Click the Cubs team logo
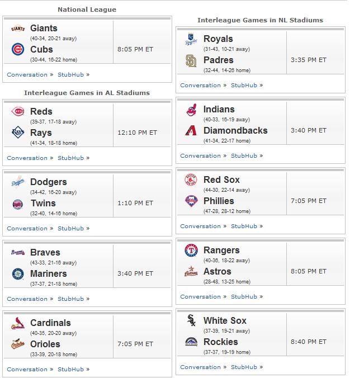 coord(18,49)
